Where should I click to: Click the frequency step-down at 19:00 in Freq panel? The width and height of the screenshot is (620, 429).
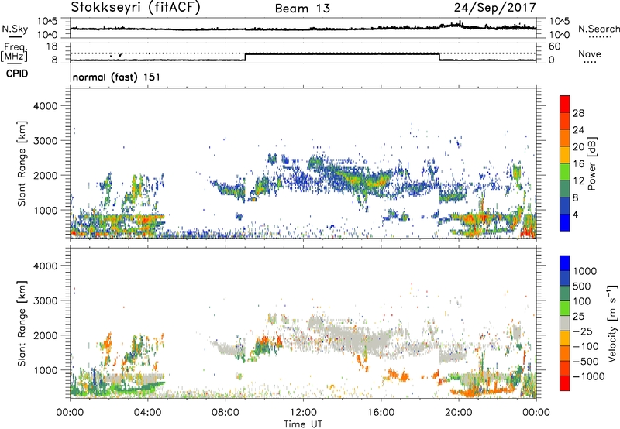coord(439,57)
